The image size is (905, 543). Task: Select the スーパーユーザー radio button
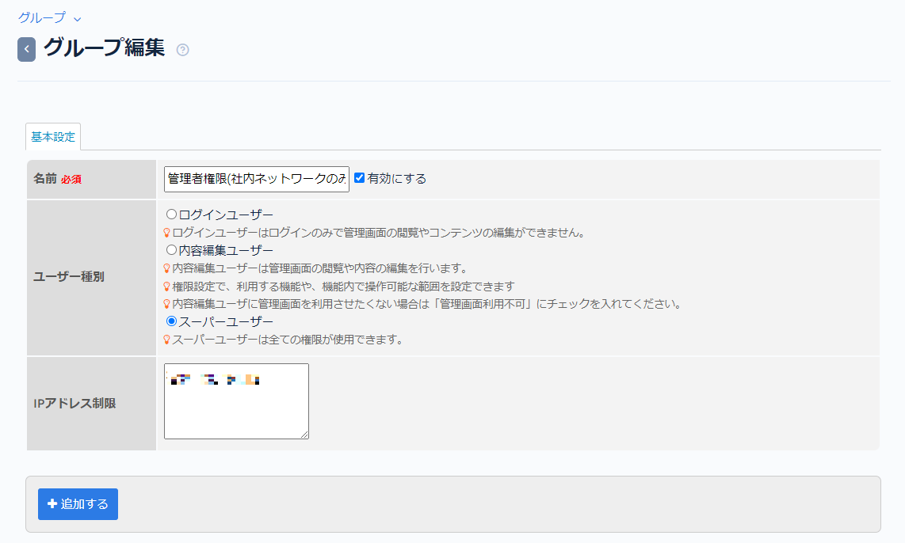tap(171, 321)
